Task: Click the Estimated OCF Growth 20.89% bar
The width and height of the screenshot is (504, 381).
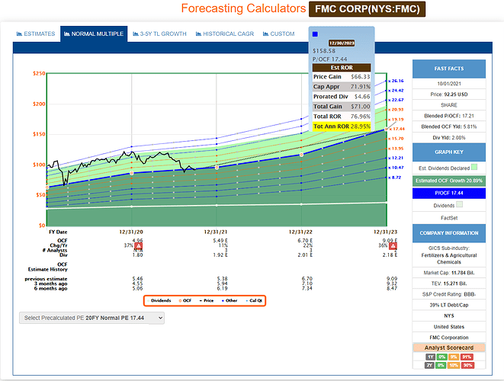Action: 448,181
